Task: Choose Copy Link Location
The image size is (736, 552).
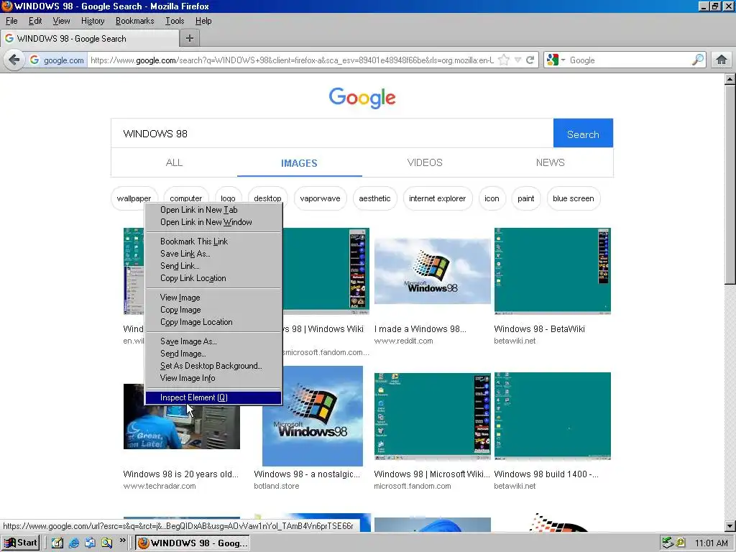Action: [213, 278]
